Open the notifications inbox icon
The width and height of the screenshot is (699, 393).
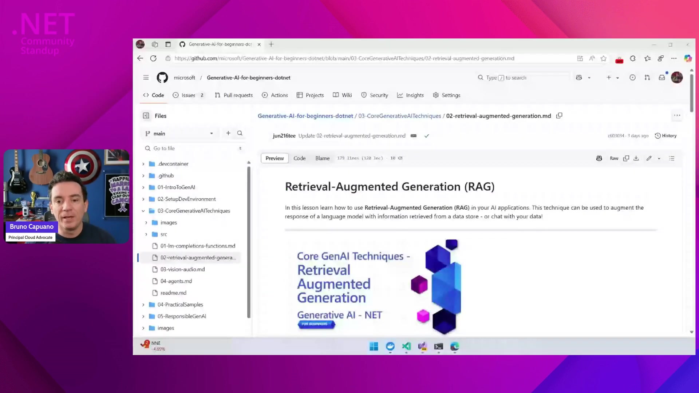(662, 78)
